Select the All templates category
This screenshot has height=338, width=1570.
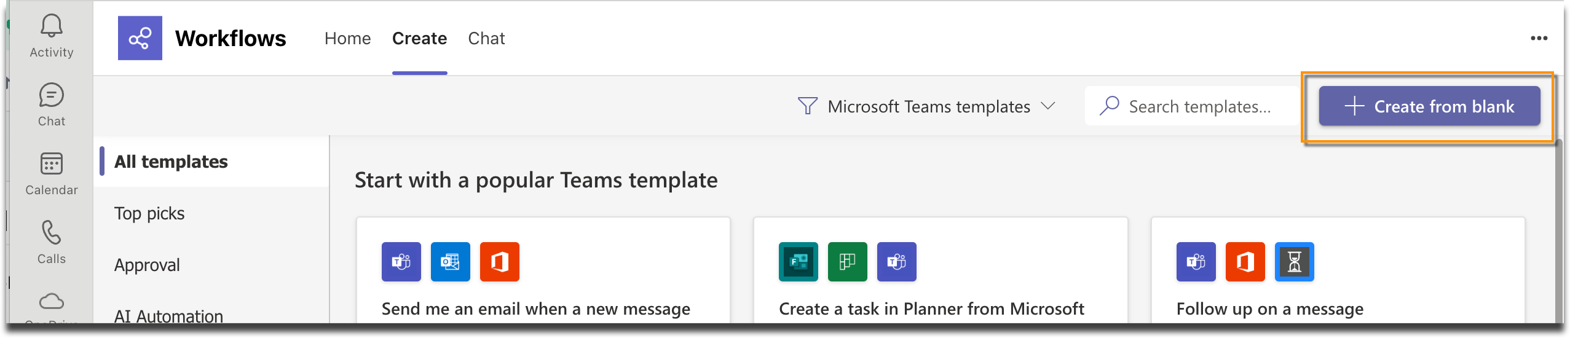pyautogui.click(x=171, y=162)
